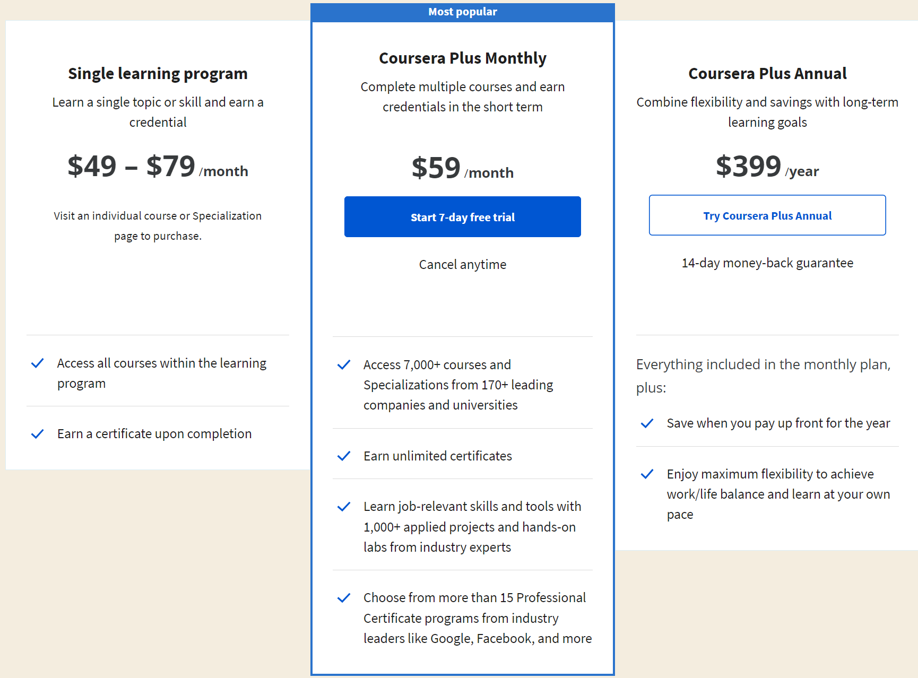Click the $59 /month price

coord(463,168)
